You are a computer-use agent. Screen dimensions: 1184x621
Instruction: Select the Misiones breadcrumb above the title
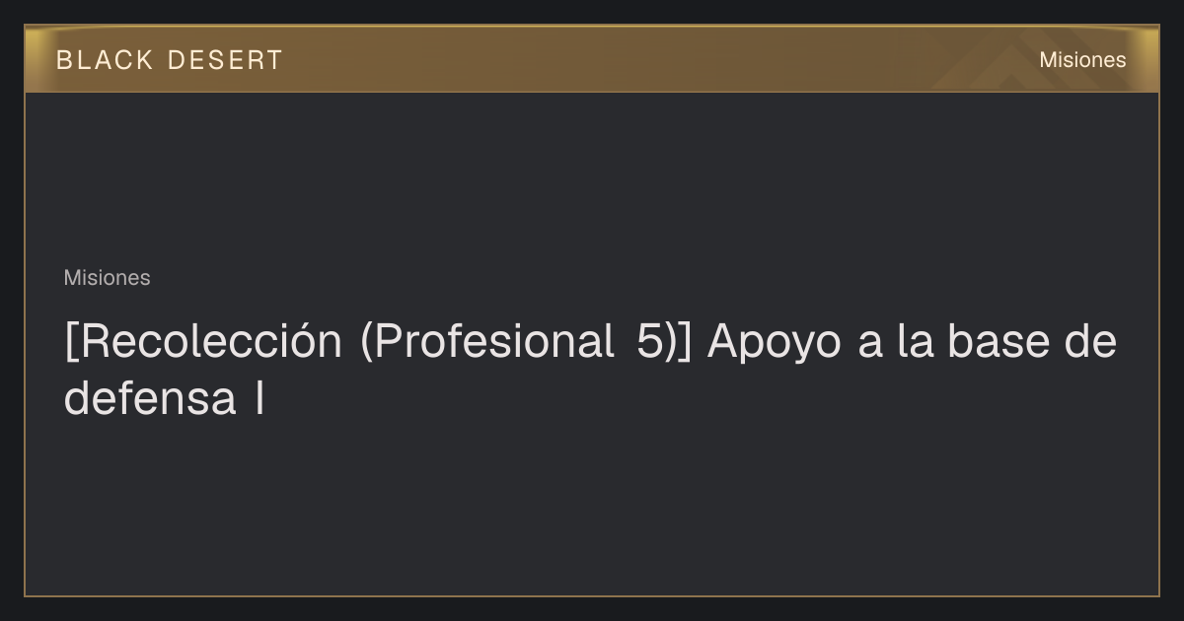(x=107, y=278)
